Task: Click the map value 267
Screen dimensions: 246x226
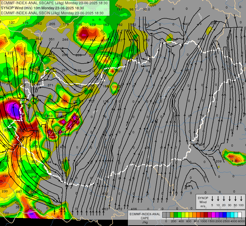Action: 19,192
